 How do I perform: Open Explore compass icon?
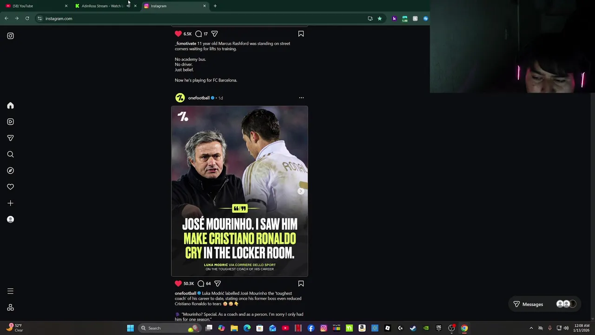10,171
